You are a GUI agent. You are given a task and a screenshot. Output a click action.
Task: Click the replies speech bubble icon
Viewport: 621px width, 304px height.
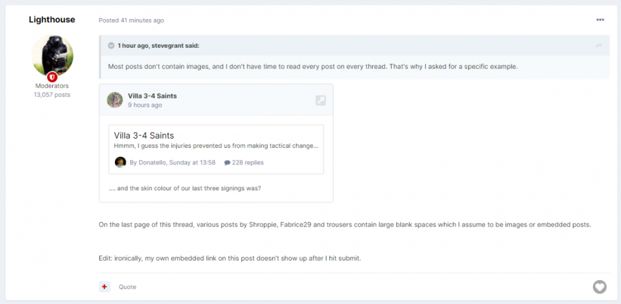coord(227,163)
